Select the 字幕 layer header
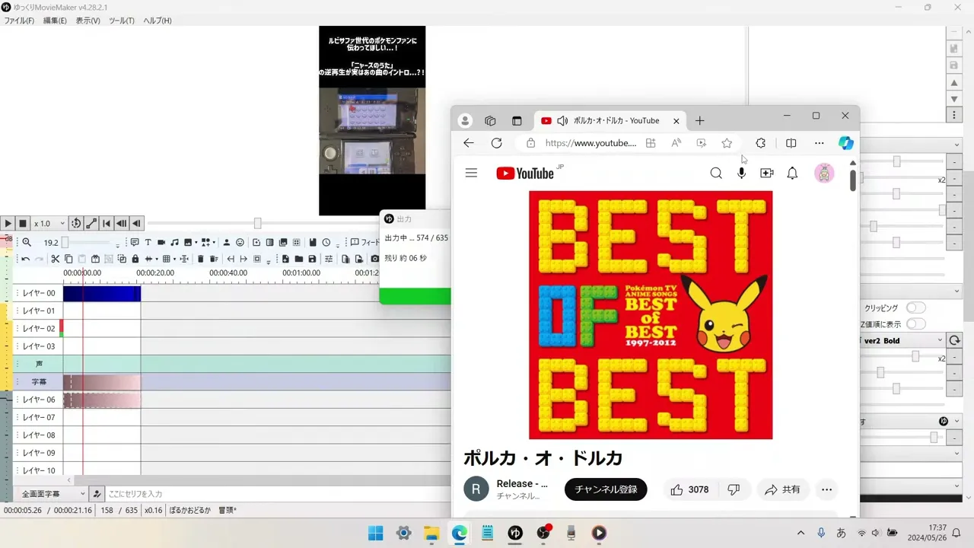 [x=38, y=381]
